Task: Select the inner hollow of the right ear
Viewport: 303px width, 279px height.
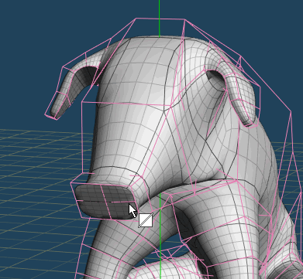Action: [x=217, y=79]
